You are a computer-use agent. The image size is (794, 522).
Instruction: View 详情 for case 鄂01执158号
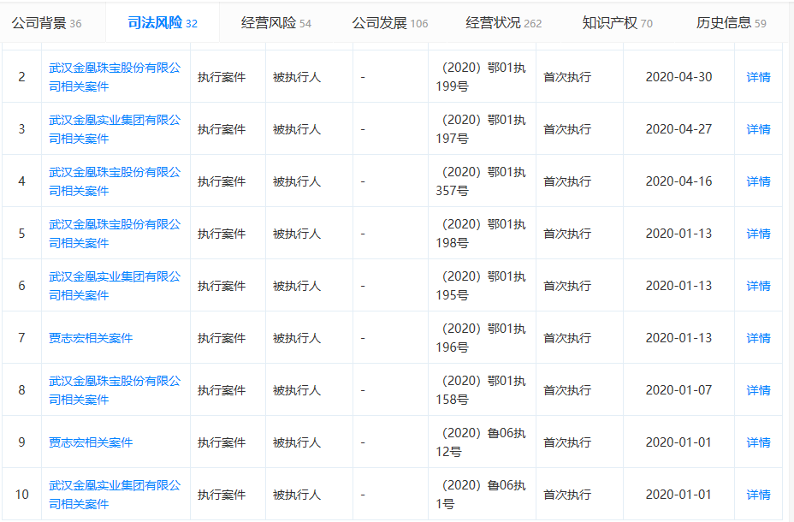[x=758, y=390]
